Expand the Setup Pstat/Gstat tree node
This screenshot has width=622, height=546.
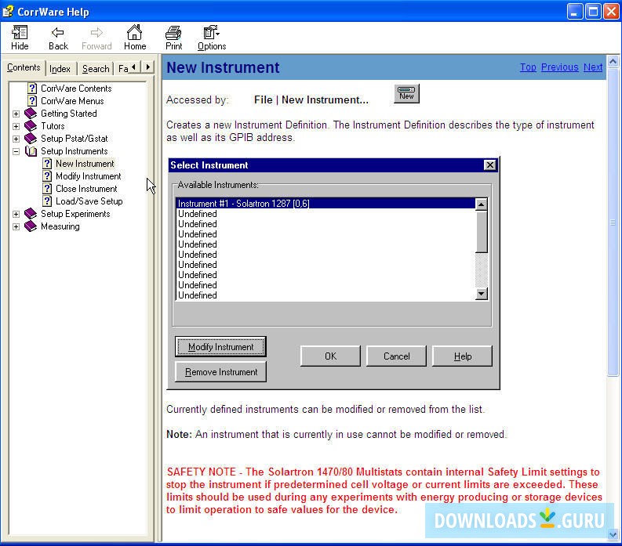point(16,139)
